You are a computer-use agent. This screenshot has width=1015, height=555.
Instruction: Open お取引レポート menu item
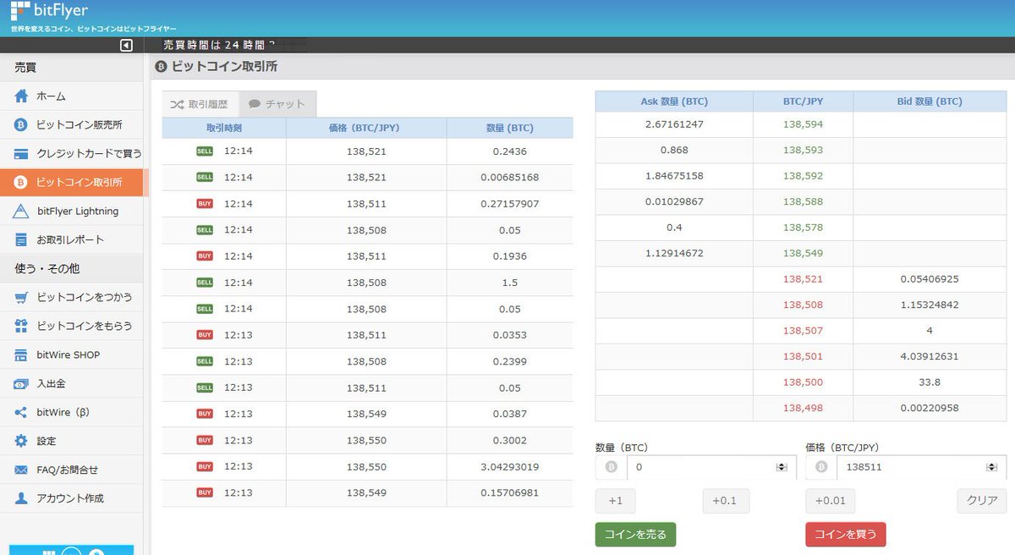click(72, 240)
